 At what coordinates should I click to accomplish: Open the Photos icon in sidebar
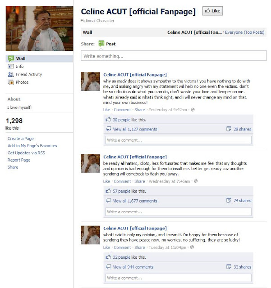coord(11,82)
